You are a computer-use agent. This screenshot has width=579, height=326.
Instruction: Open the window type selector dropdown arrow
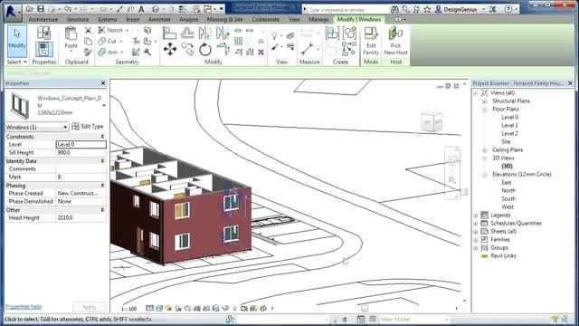coord(104,105)
